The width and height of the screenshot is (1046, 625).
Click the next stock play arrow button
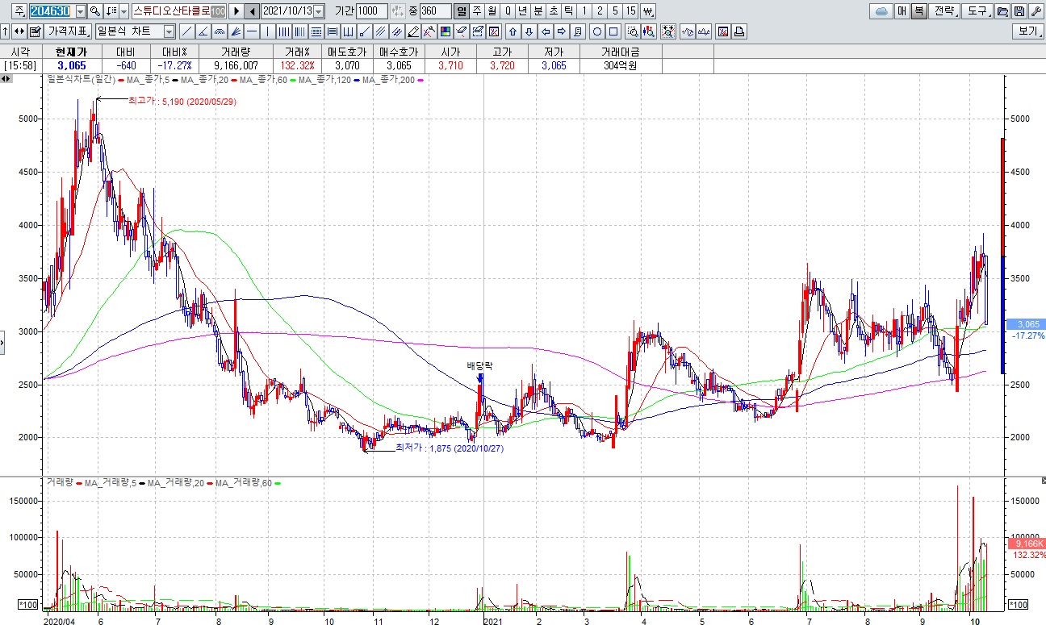236,11
